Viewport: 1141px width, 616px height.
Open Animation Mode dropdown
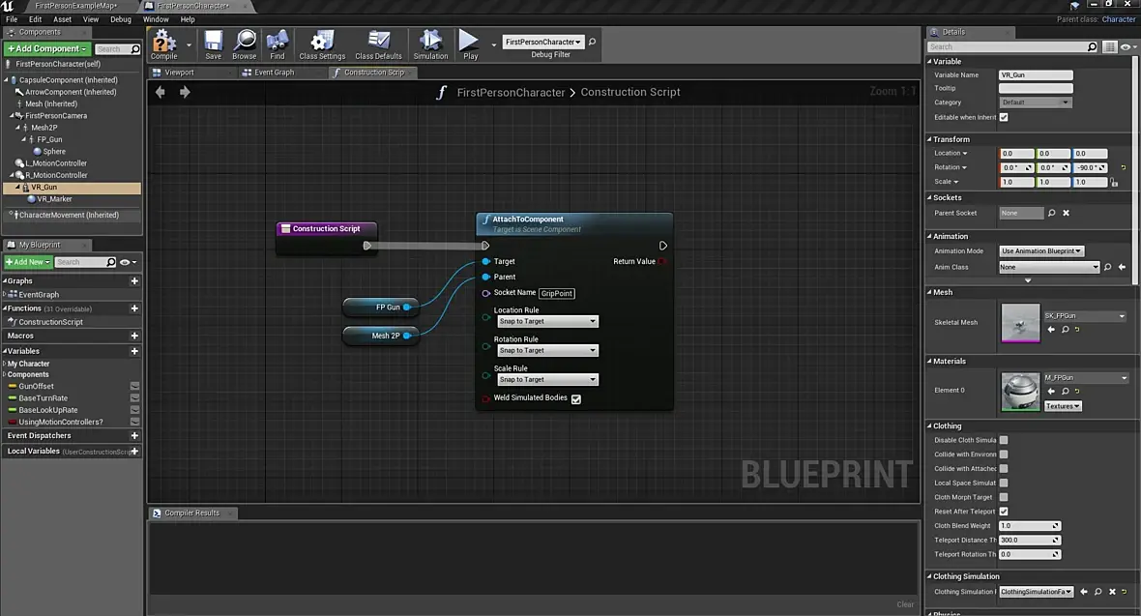tap(1042, 251)
